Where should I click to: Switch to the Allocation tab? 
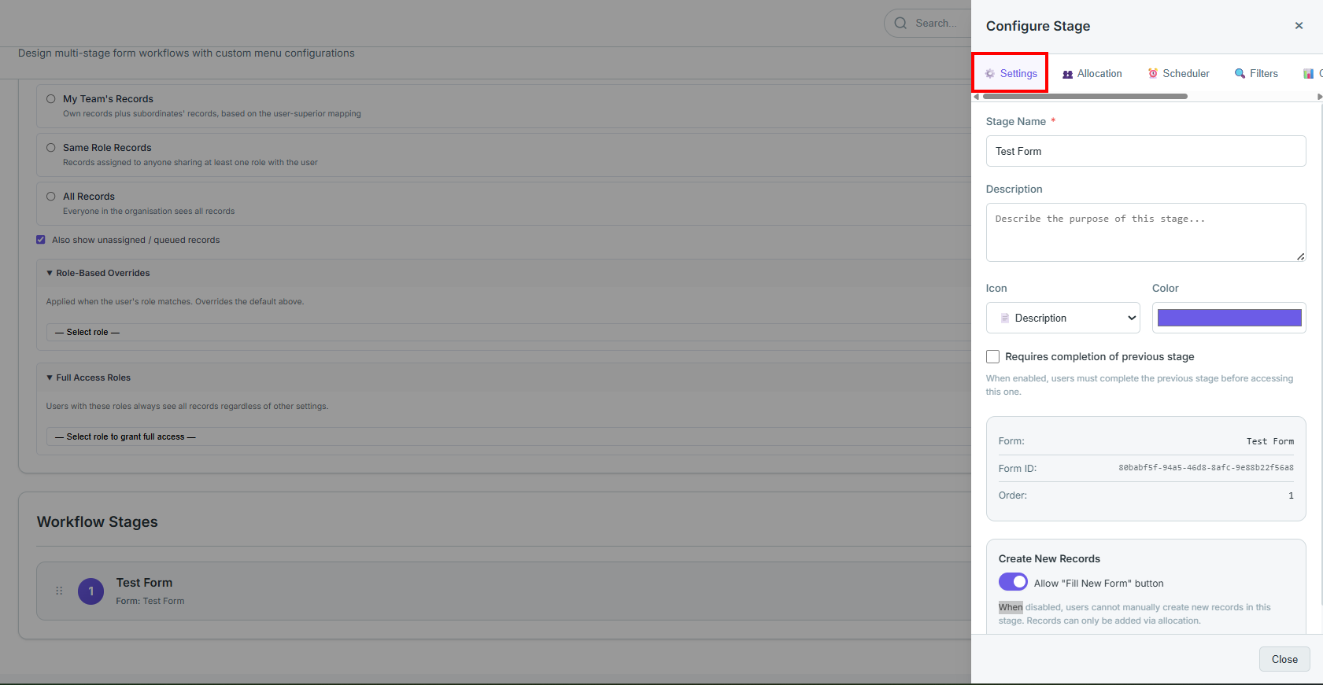(1092, 73)
